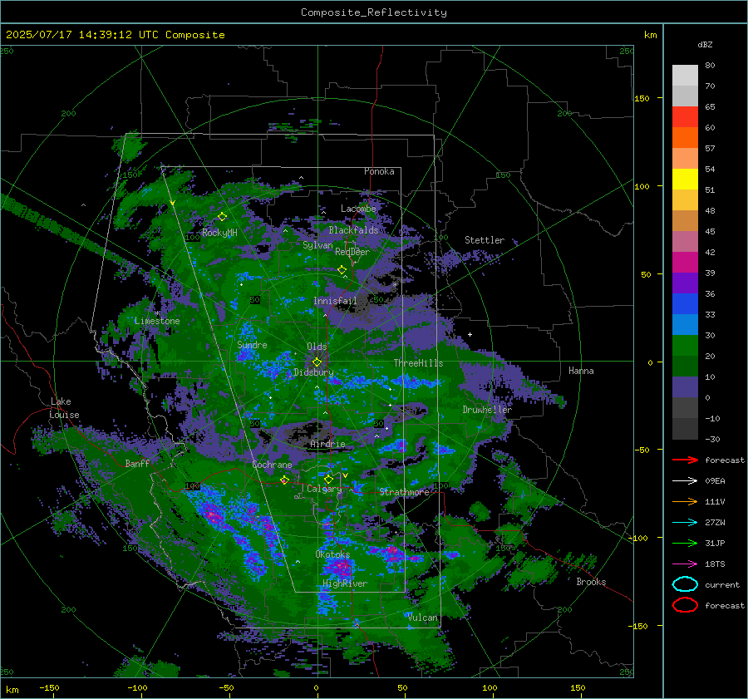
Task: Click the Didsbury city label
Action: click(313, 372)
